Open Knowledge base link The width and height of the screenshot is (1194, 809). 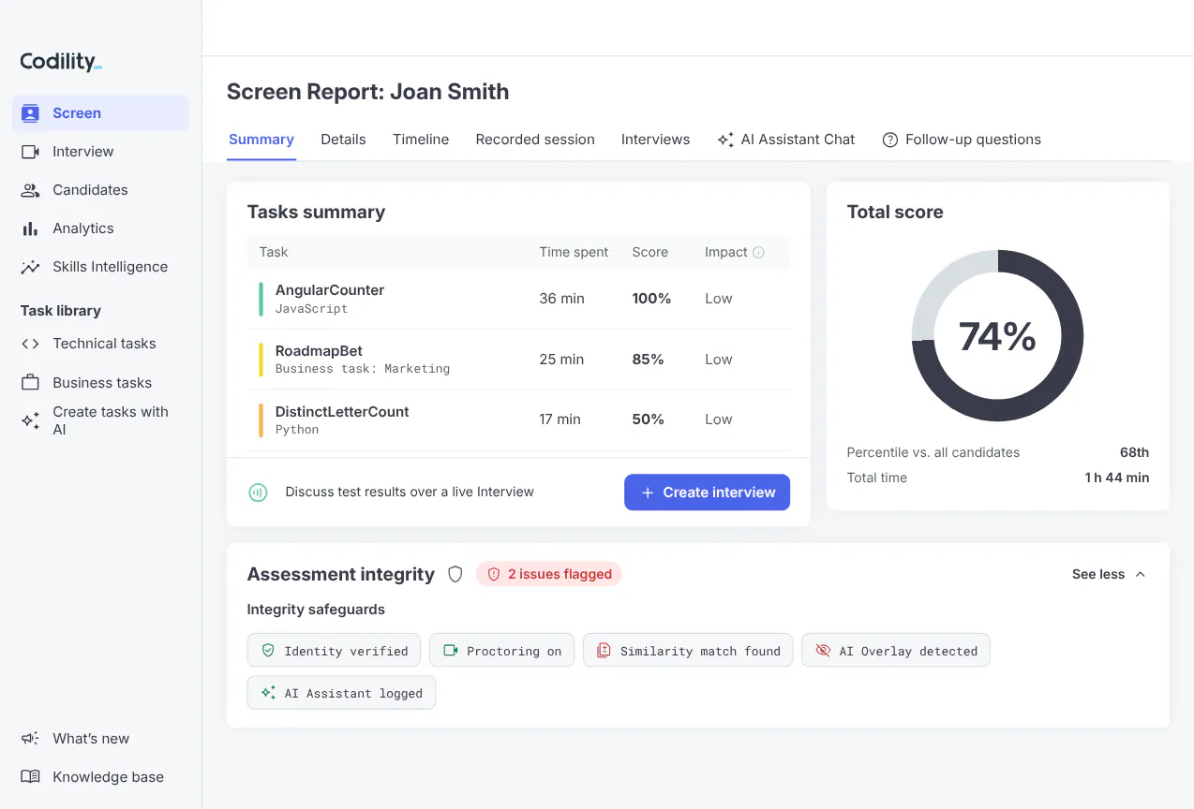100,777
